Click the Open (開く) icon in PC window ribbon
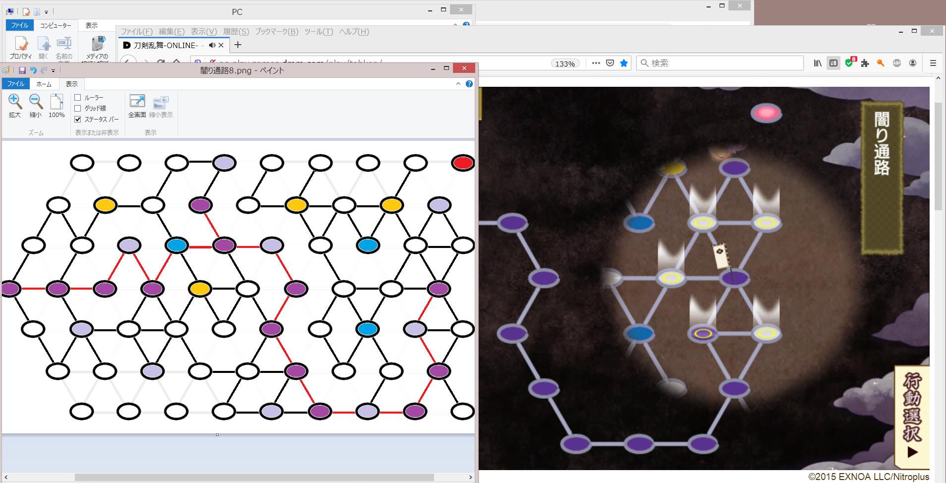 tap(44, 44)
